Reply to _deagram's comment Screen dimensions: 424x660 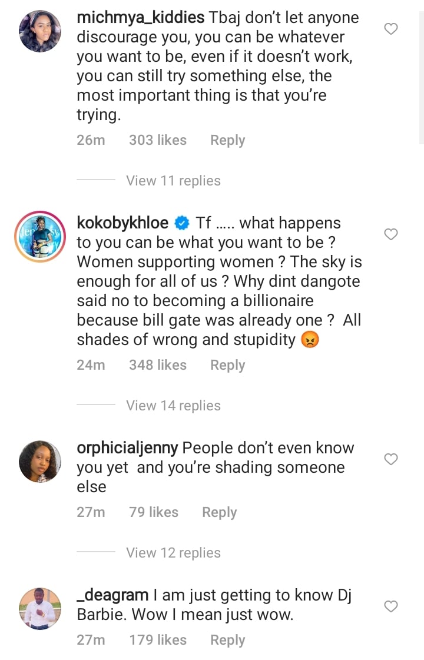(x=227, y=640)
